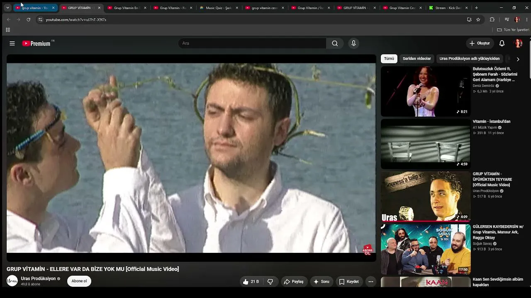Open the Soğuk Savaş thumbnail
Viewport: 531px width, 298px height.
pos(426,249)
